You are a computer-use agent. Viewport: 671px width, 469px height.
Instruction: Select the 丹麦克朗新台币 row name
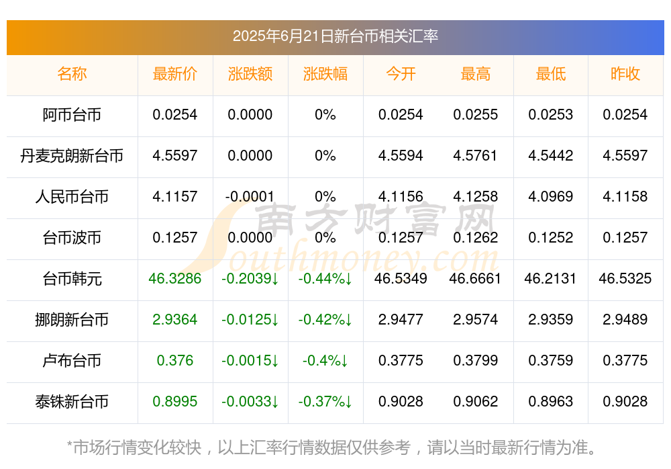coord(72,156)
